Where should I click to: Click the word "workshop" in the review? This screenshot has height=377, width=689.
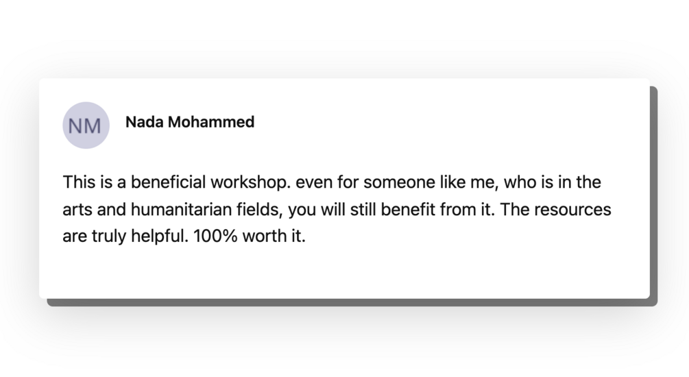[x=251, y=182]
